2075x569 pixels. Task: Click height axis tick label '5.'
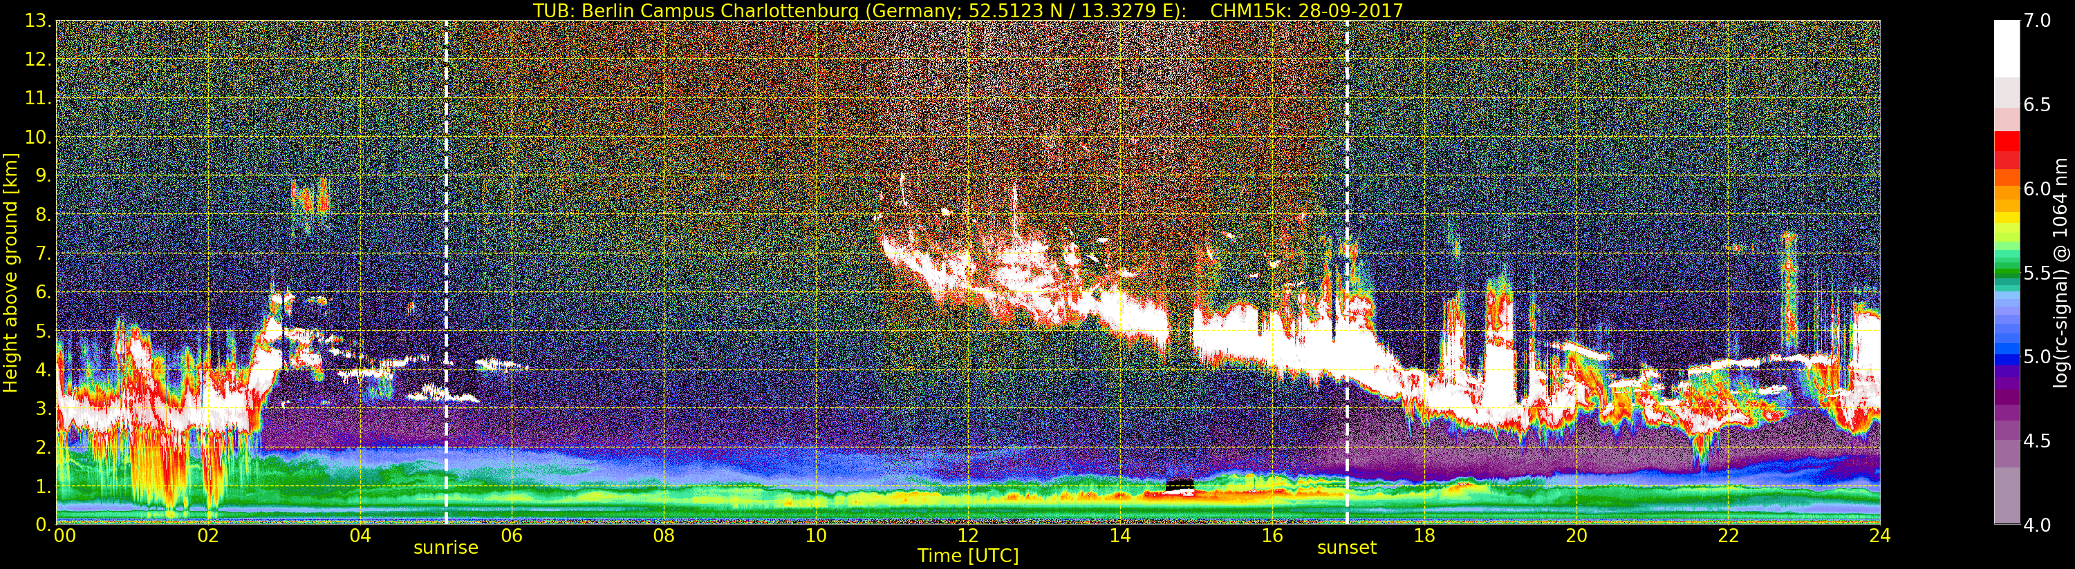(x=43, y=331)
